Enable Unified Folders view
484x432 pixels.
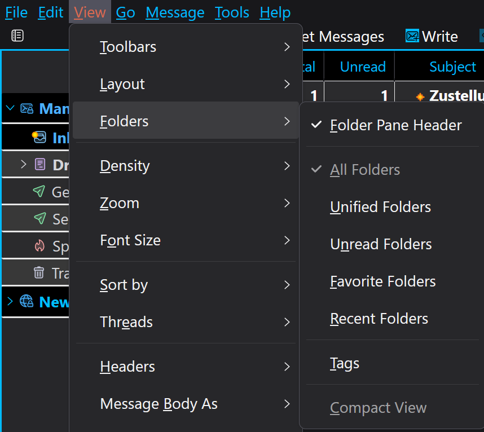coord(380,207)
